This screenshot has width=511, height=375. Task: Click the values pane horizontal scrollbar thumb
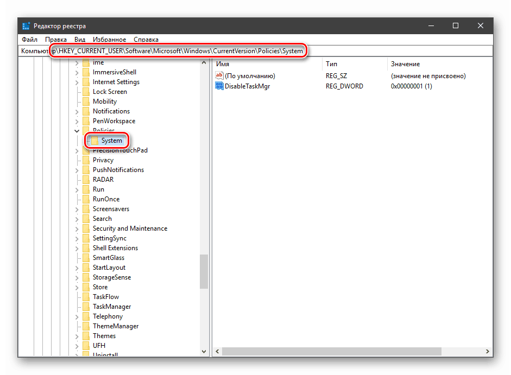pos(332,352)
